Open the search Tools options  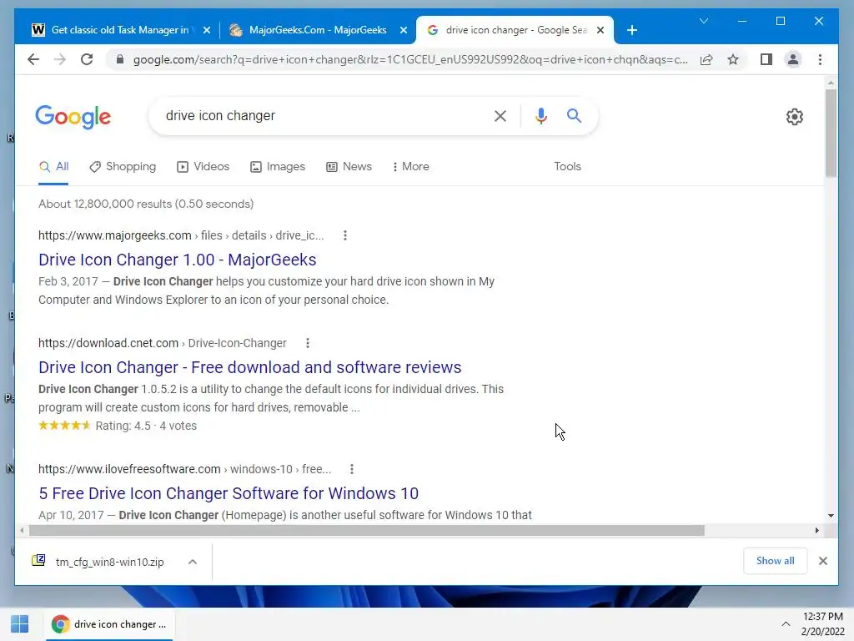pyautogui.click(x=567, y=167)
